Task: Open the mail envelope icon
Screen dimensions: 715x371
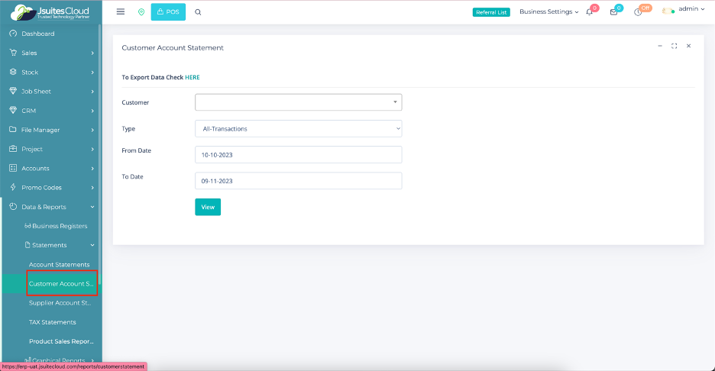Action: (613, 12)
